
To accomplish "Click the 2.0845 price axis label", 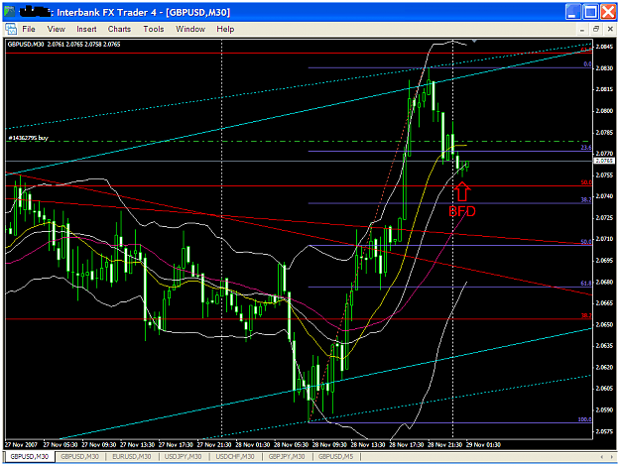I will [604, 47].
